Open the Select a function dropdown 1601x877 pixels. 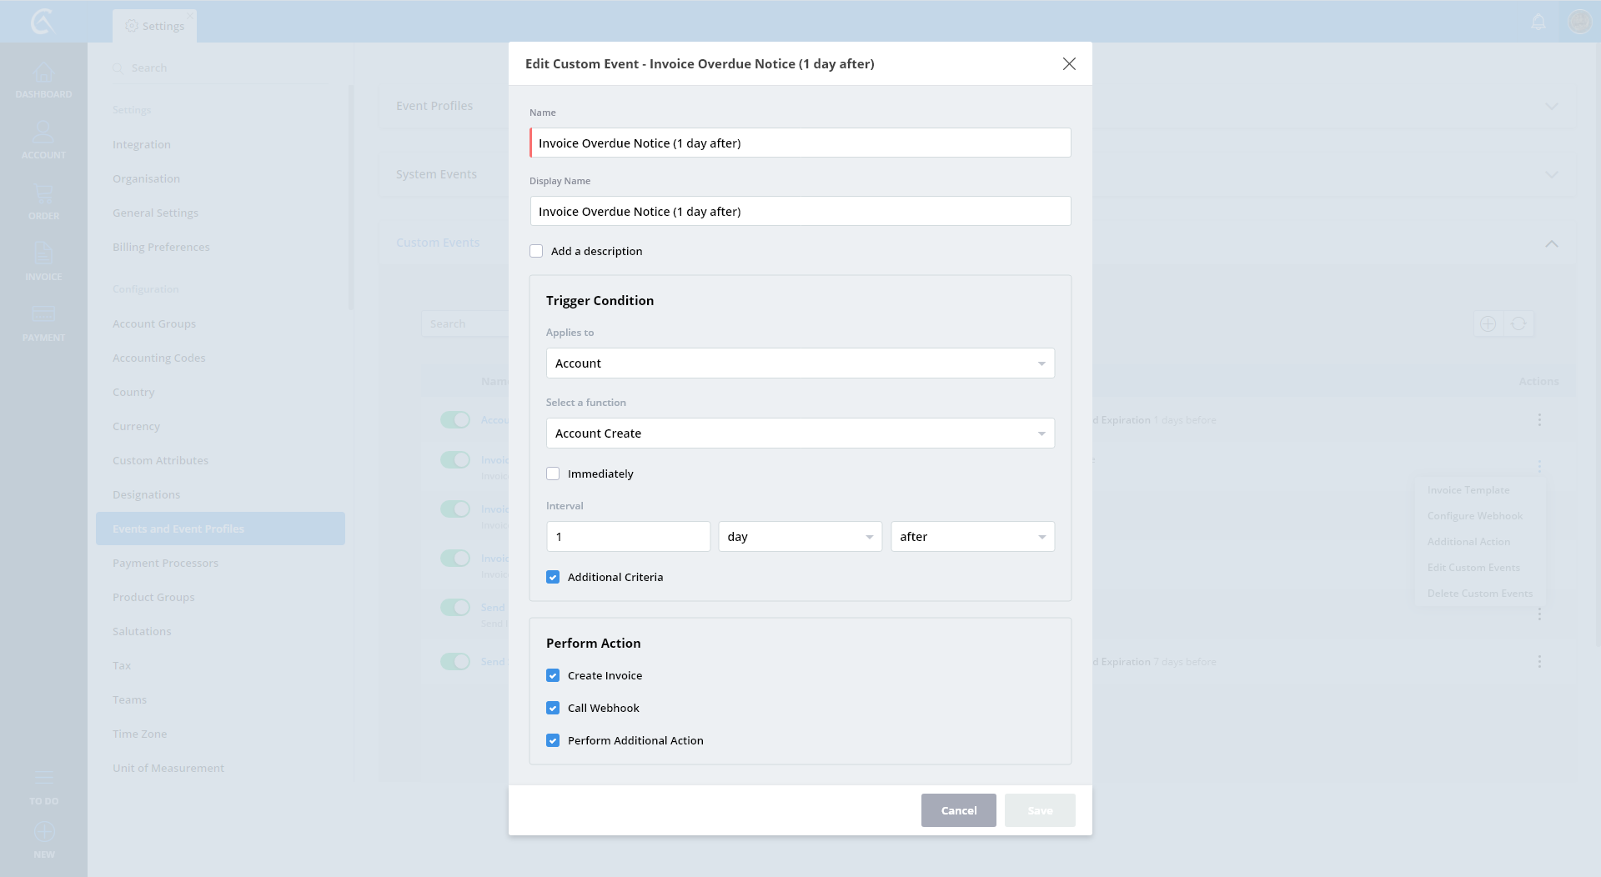click(800, 433)
